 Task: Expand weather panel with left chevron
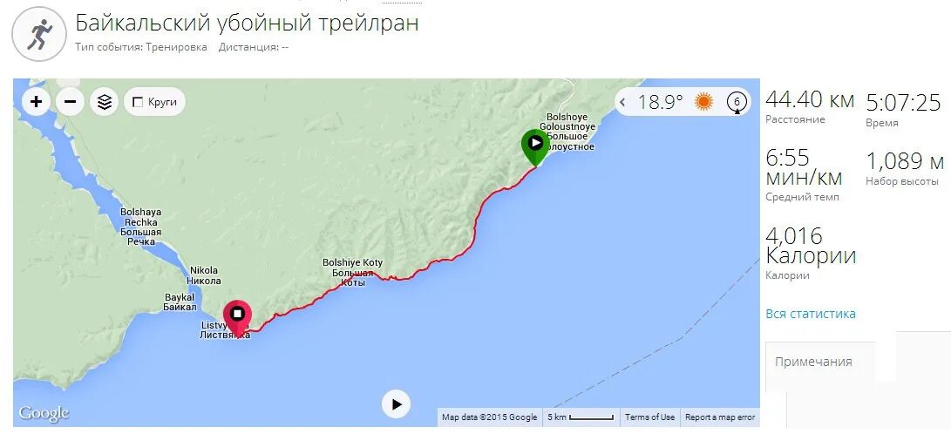click(622, 102)
